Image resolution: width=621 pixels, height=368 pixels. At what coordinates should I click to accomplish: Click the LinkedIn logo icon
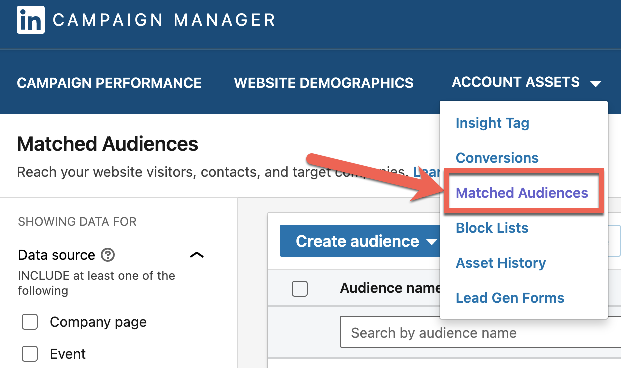pyautogui.click(x=31, y=20)
